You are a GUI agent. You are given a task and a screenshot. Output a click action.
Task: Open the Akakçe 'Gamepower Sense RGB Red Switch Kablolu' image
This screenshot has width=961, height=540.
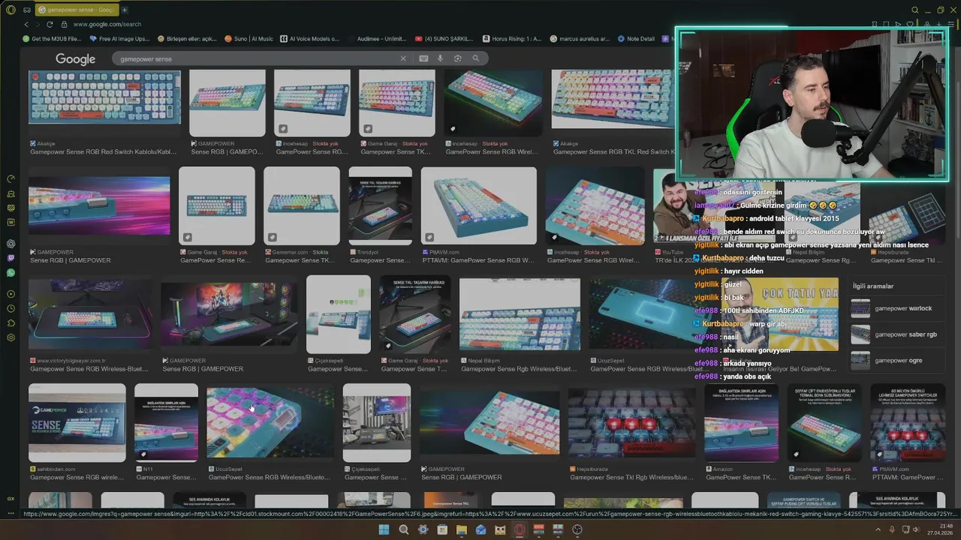point(104,97)
